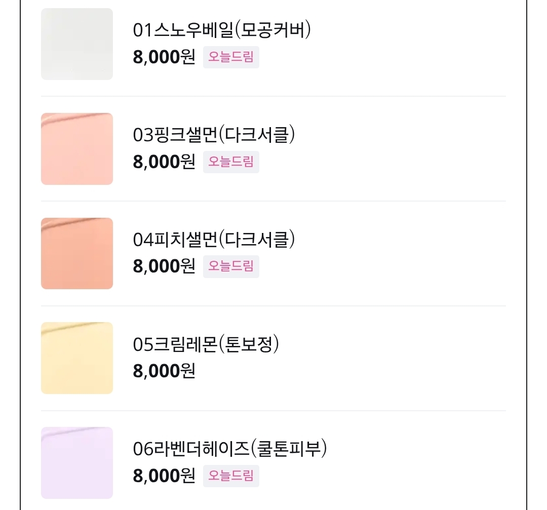Image resolution: width=547 pixels, height=510 pixels.
Task: Choose the 04 피치샐먼 peach swatch
Action: pyautogui.click(x=76, y=253)
